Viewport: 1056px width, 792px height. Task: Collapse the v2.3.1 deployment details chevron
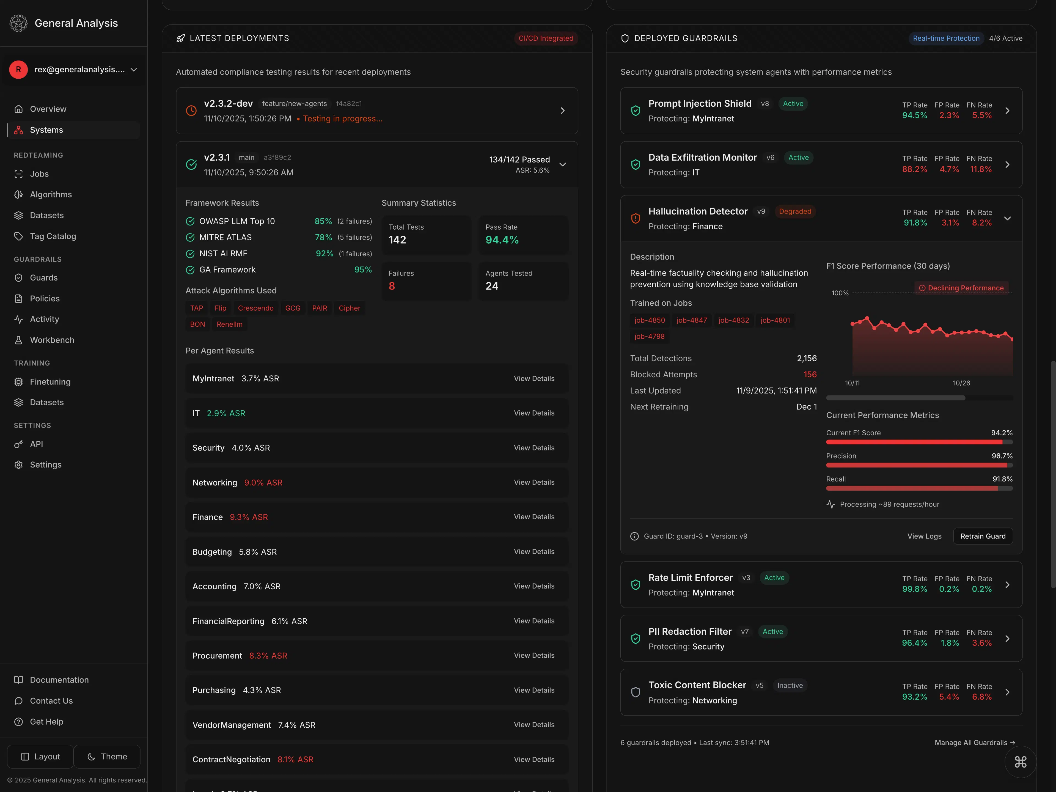[563, 164]
